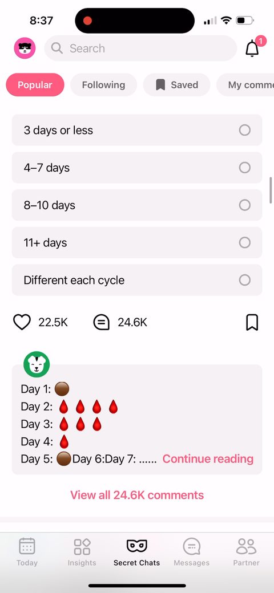This screenshot has height=593, width=274.
Task: Focus the Search field
Action: point(140,48)
